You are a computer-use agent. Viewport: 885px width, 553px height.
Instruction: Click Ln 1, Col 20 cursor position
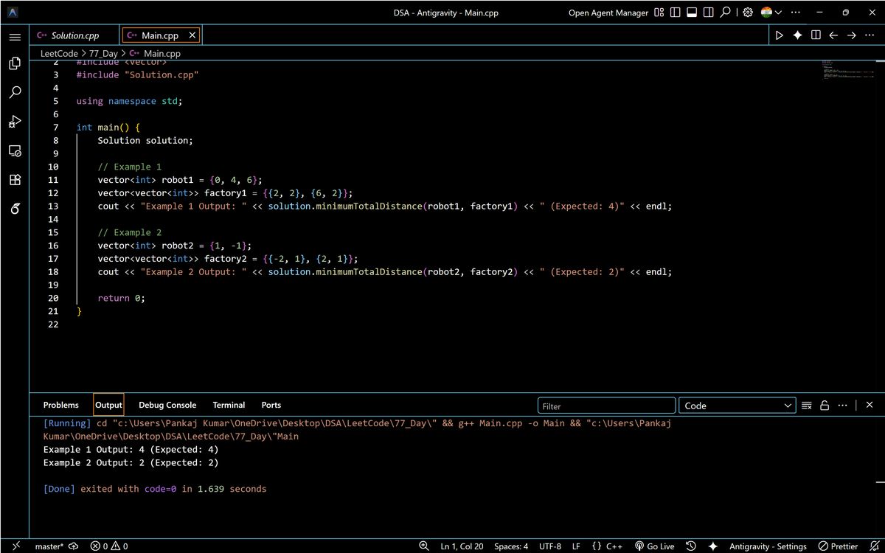click(462, 546)
